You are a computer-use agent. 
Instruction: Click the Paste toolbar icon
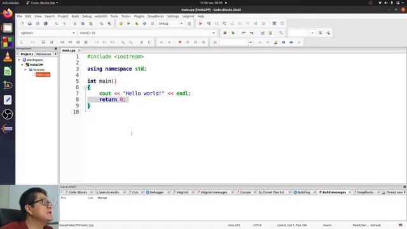click(90, 24)
